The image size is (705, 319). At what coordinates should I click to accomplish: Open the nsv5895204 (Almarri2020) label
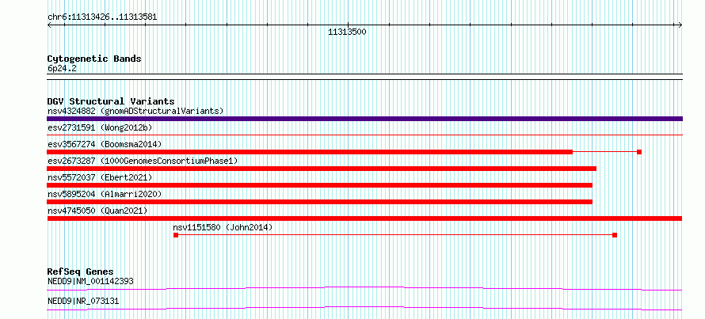coord(105,194)
